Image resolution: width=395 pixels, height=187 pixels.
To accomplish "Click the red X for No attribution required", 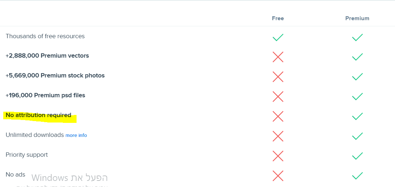I will pyautogui.click(x=278, y=116).
